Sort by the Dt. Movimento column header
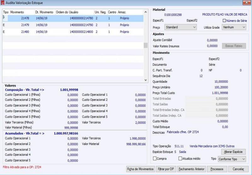The width and height of the screenshot is (252, 175). point(45,12)
